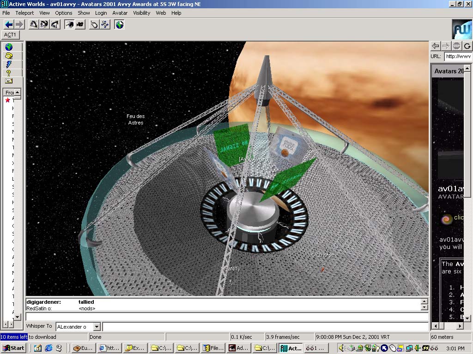Screen dimensions: 473x354
Task: Switch to third person camera view
Action: coord(80,24)
